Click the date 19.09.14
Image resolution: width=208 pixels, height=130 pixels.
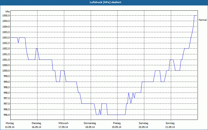point(116,127)
